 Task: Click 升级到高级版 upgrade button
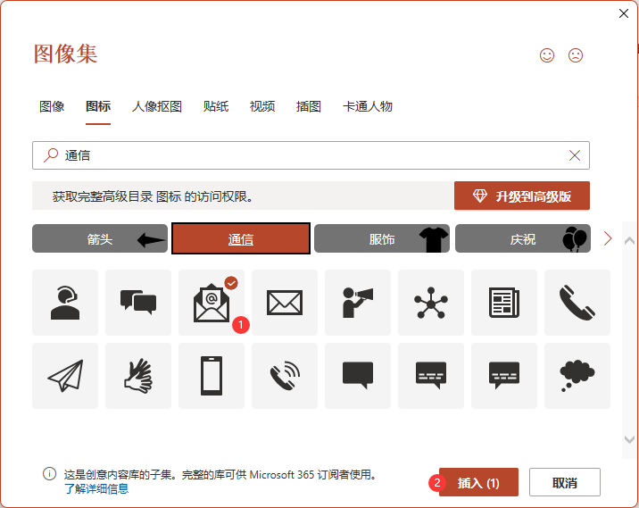[x=522, y=196]
